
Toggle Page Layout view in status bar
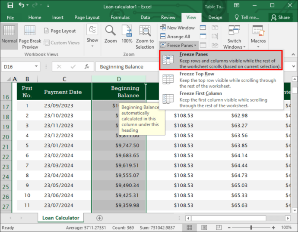tap(204, 227)
